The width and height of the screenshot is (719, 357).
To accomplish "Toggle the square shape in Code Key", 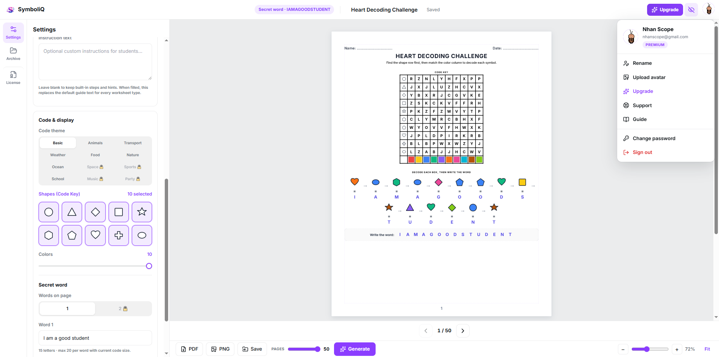I will 119,212.
